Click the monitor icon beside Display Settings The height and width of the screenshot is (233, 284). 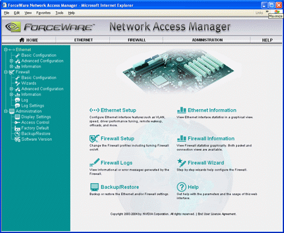(18, 117)
